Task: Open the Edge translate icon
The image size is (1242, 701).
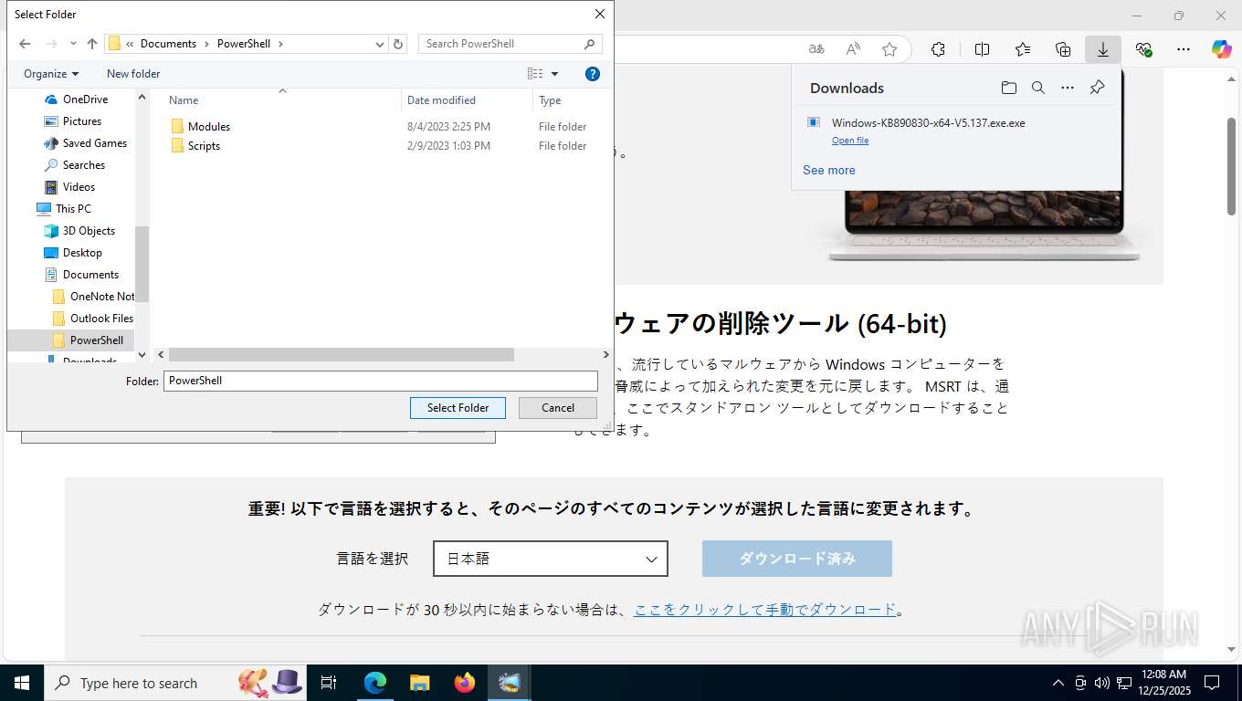Action: tap(816, 49)
